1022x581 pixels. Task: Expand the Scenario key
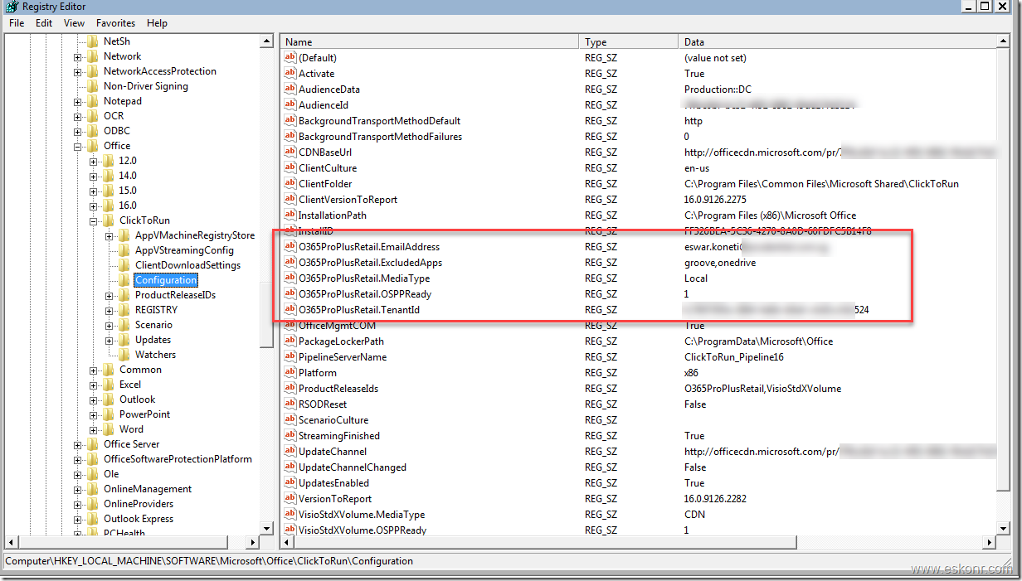coord(109,325)
